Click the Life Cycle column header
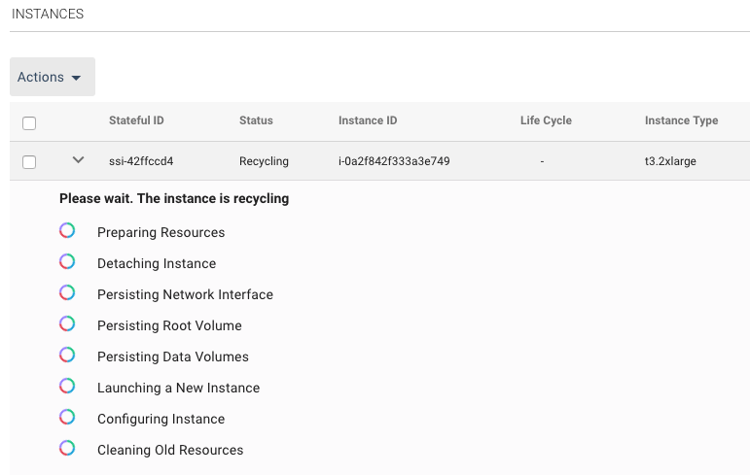 tap(546, 120)
